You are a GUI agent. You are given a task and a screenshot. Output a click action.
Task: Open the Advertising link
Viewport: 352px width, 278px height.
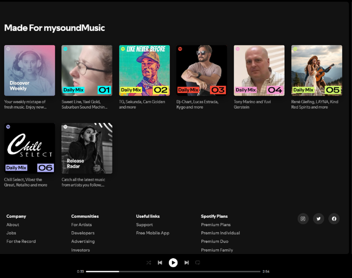click(83, 242)
